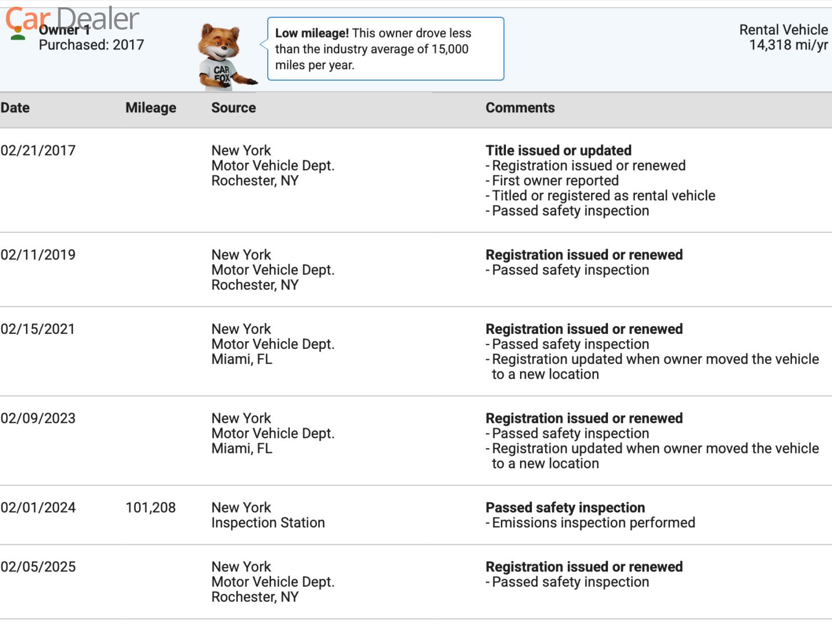Select the 02/15/2021 date entry
Image resolution: width=832 pixels, height=624 pixels.
(38, 329)
